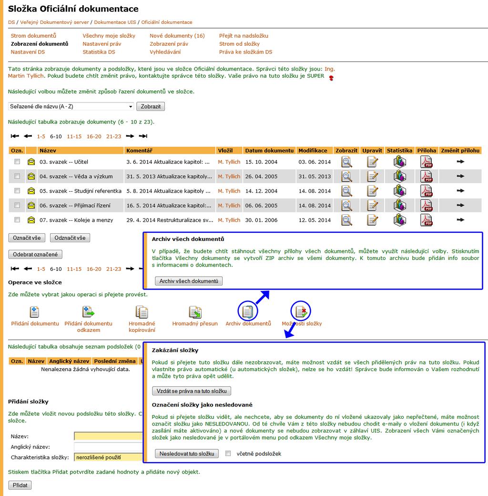
Task: Open the M. Tyllich link in the 03. svazek row
Action: [229, 162]
